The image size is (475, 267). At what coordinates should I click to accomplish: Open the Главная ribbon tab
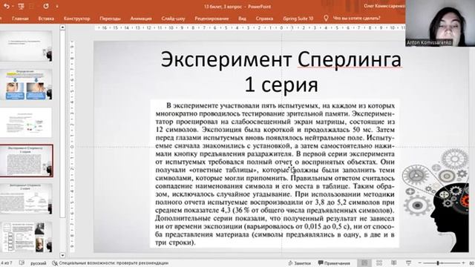(20, 19)
